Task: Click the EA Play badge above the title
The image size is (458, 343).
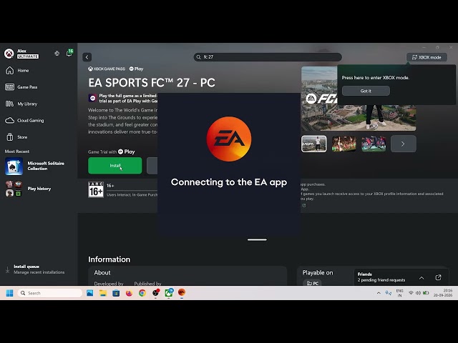Action: pyautogui.click(x=137, y=69)
